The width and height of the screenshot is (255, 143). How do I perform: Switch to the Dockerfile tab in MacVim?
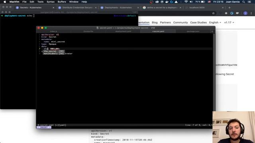coord(88,31)
